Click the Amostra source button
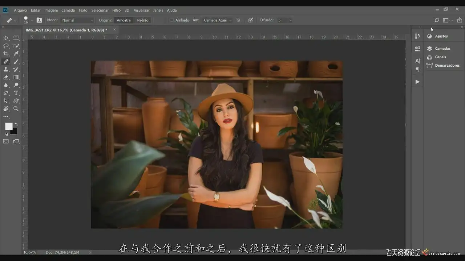The image size is (465, 261). tap(124, 20)
